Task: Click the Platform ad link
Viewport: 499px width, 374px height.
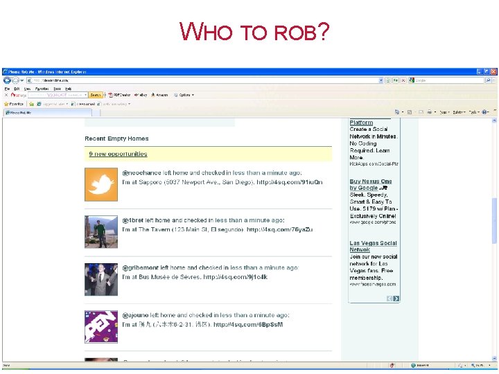Action: 361,123
